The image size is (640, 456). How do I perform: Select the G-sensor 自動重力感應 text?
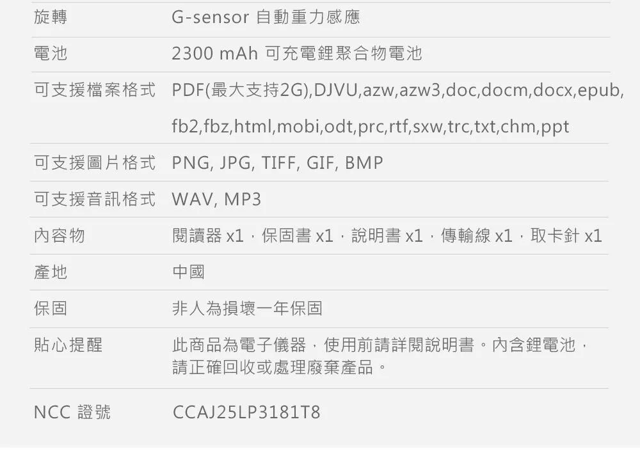click(x=266, y=17)
